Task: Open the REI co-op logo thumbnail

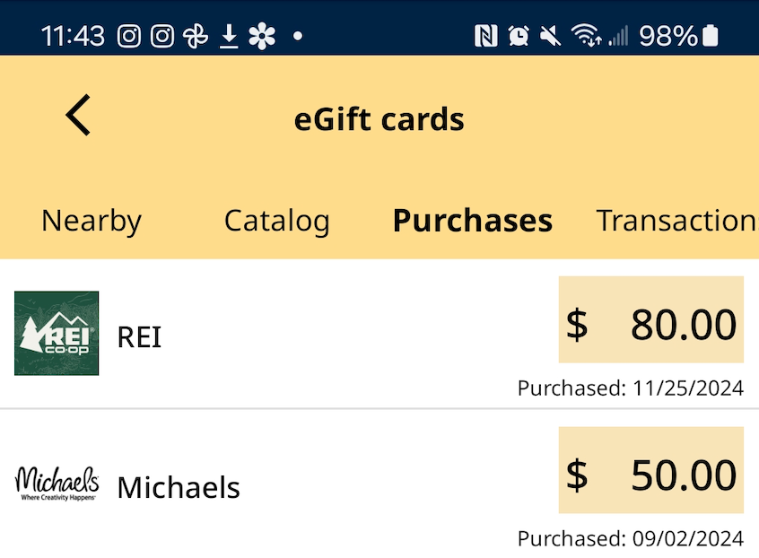Action: 57,333
